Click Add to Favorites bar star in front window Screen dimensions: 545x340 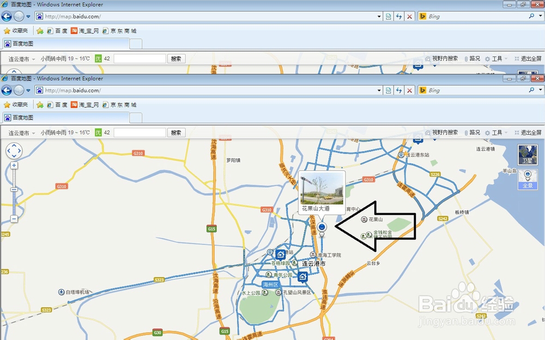(40, 105)
